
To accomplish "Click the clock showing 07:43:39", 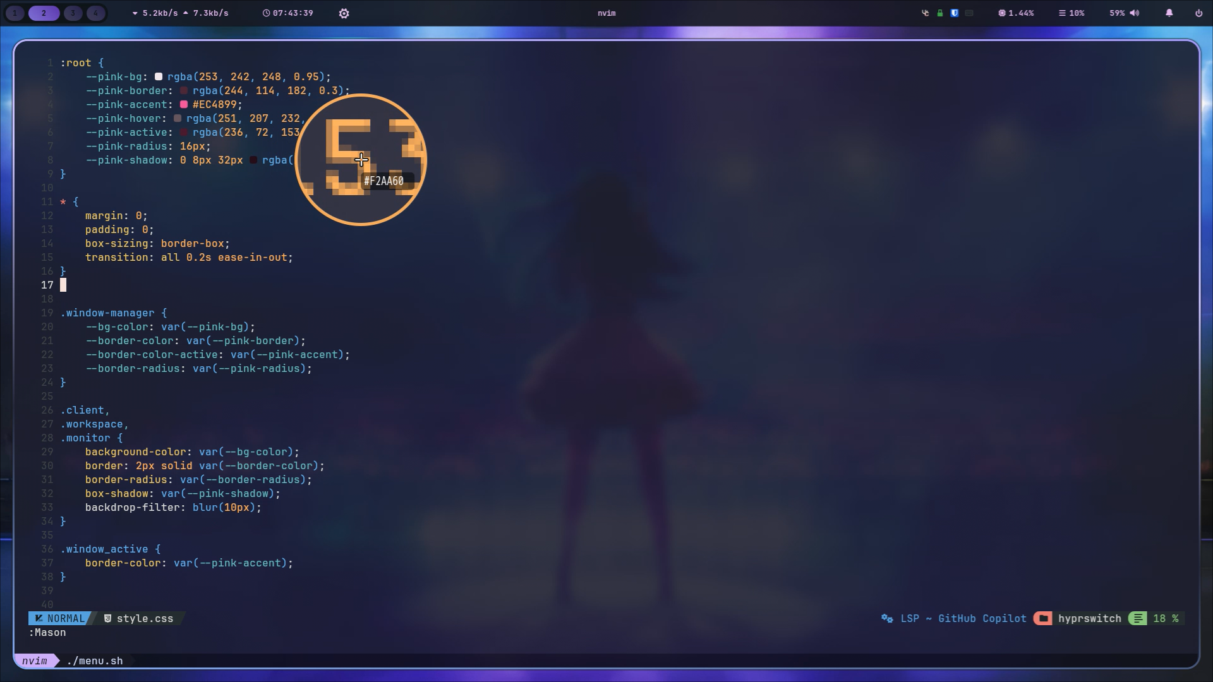I will point(288,13).
